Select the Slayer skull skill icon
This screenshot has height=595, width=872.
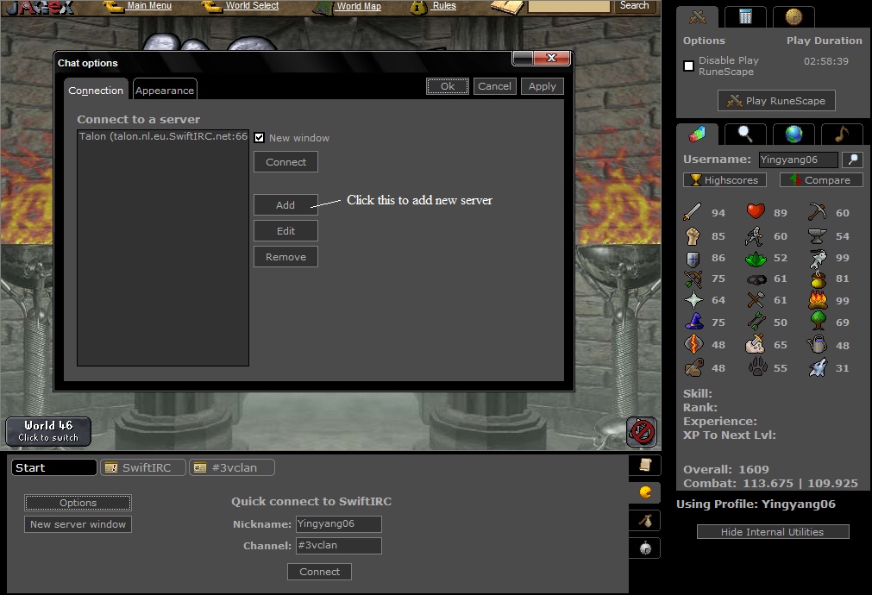click(x=756, y=344)
